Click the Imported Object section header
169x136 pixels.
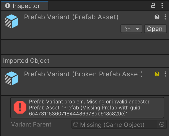[x=26, y=61]
